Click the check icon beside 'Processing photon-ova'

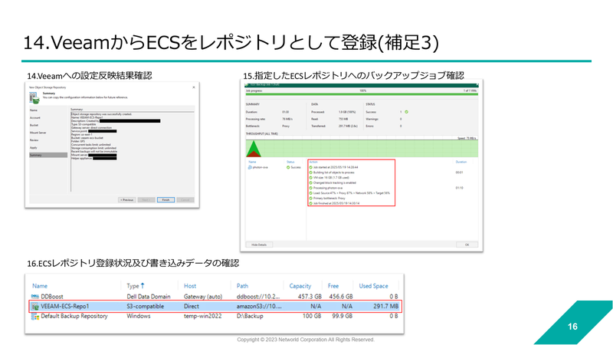pos(311,188)
